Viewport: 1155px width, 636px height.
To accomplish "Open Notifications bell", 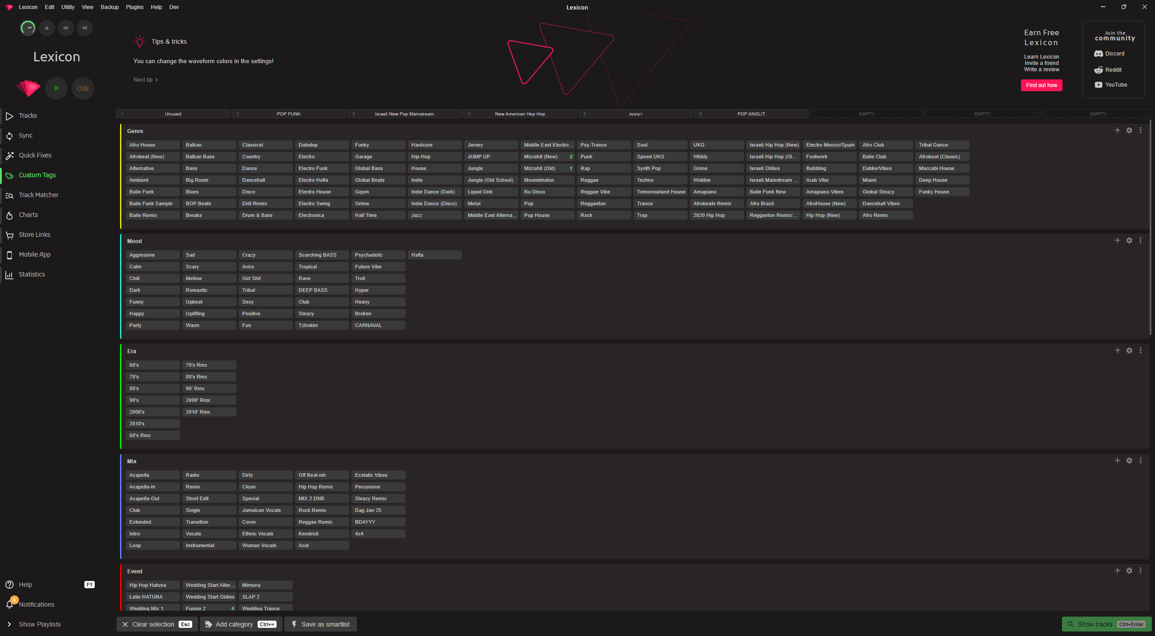I will point(10,604).
